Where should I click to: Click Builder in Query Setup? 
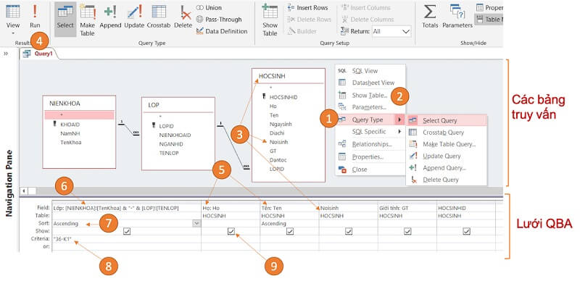click(302, 31)
